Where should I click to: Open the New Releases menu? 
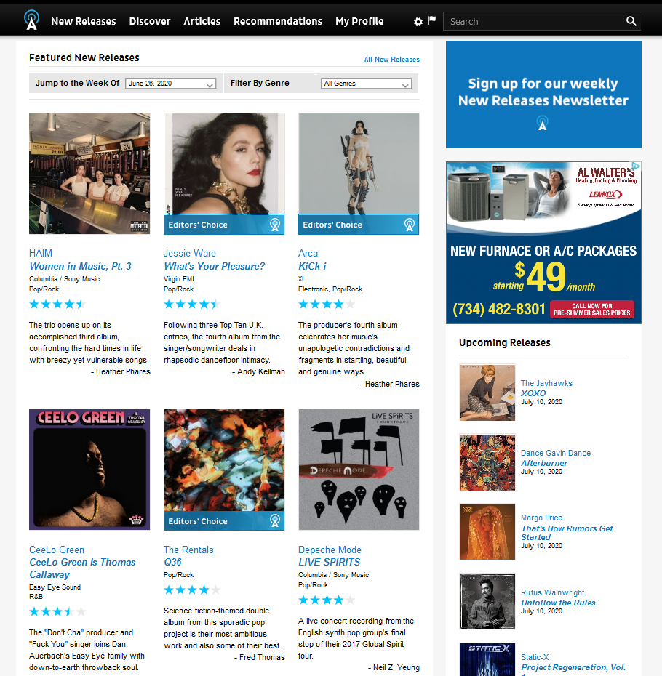click(83, 21)
